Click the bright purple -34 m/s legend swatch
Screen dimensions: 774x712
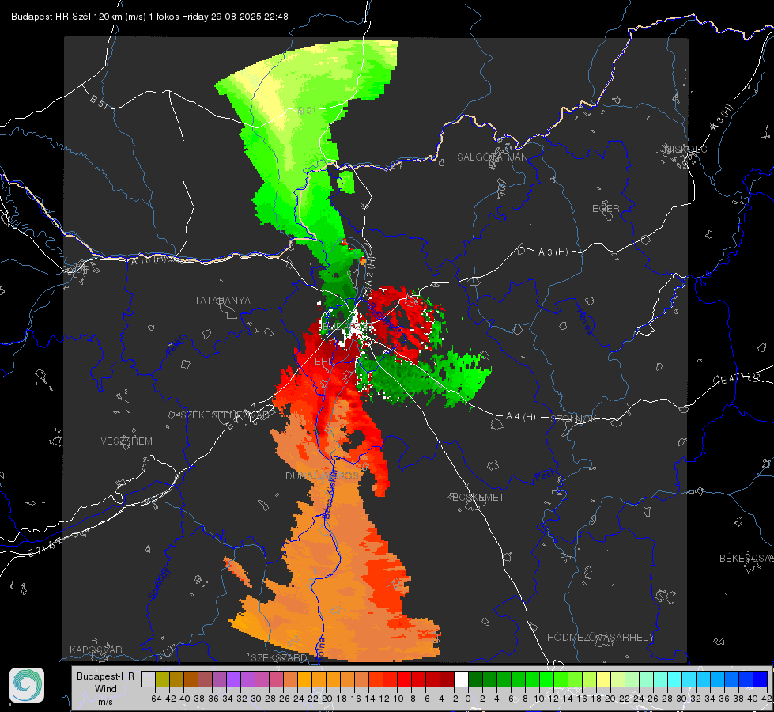pyautogui.click(x=233, y=680)
